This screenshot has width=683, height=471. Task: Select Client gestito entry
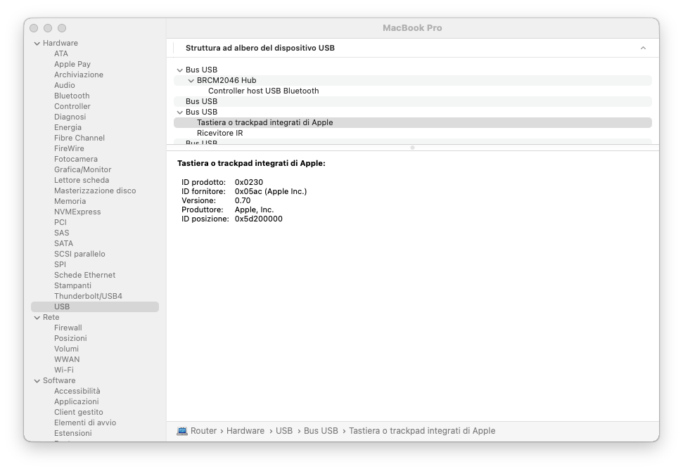click(78, 412)
